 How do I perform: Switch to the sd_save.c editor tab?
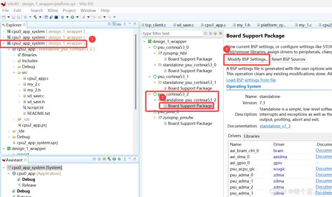click(183, 25)
